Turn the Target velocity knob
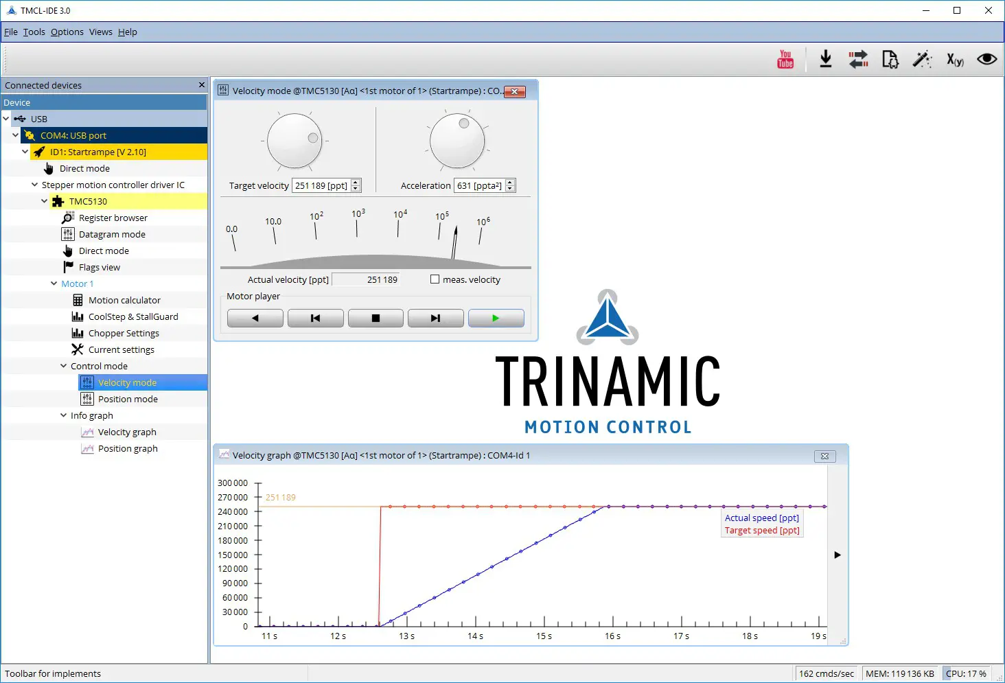The image size is (1005, 683). [294, 140]
